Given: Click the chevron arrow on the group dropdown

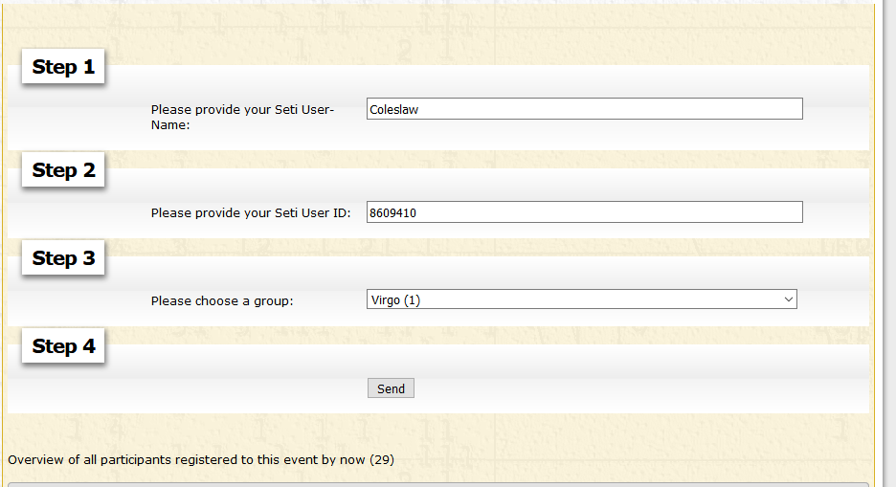Looking at the screenshot, I should (x=788, y=300).
